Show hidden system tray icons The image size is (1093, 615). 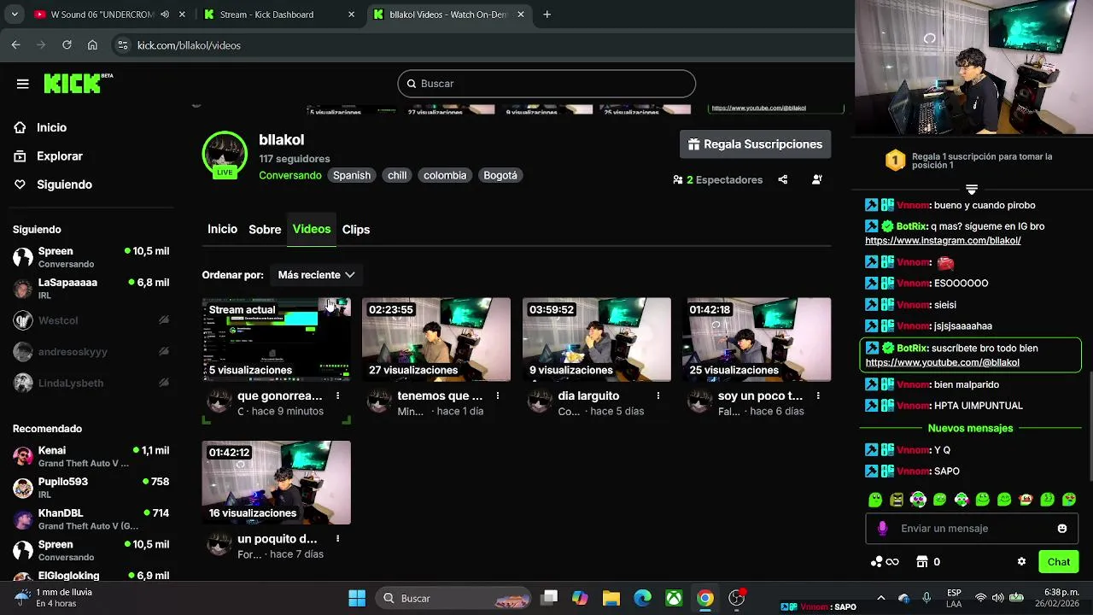tap(881, 598)
